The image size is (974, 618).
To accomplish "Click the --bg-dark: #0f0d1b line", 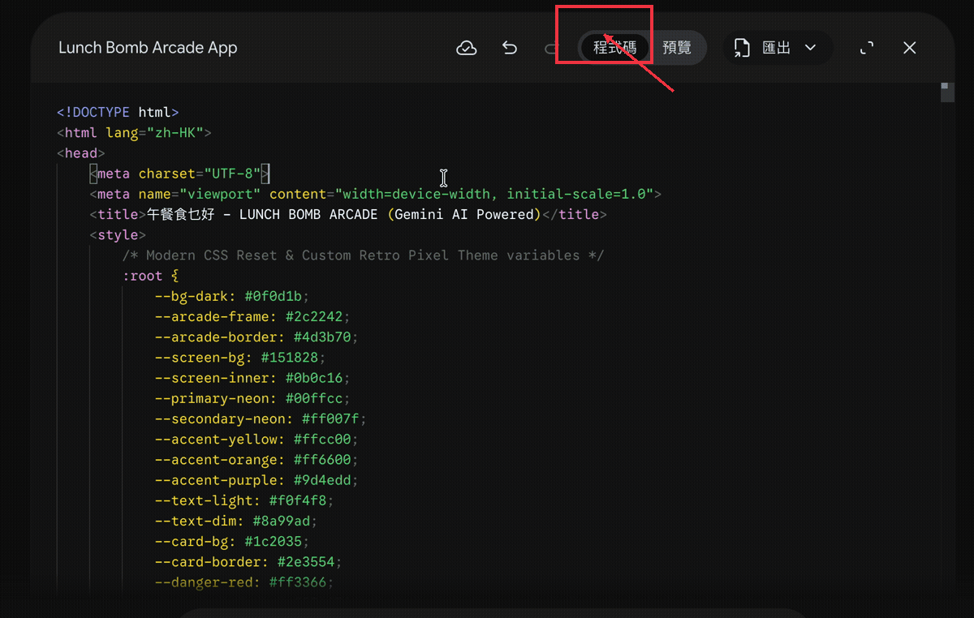I will [232, 296].
